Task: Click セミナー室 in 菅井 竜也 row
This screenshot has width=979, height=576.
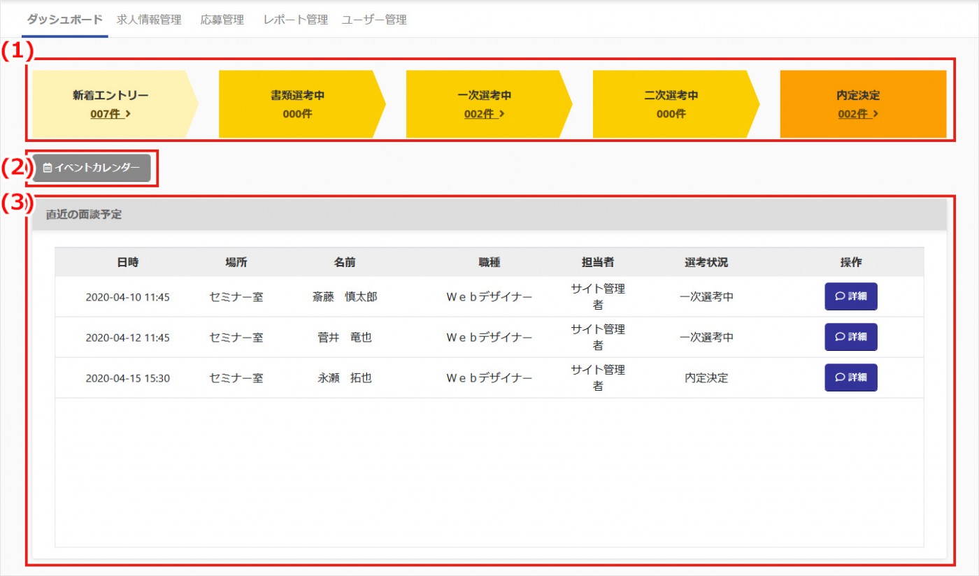Action: coord(236,338)
